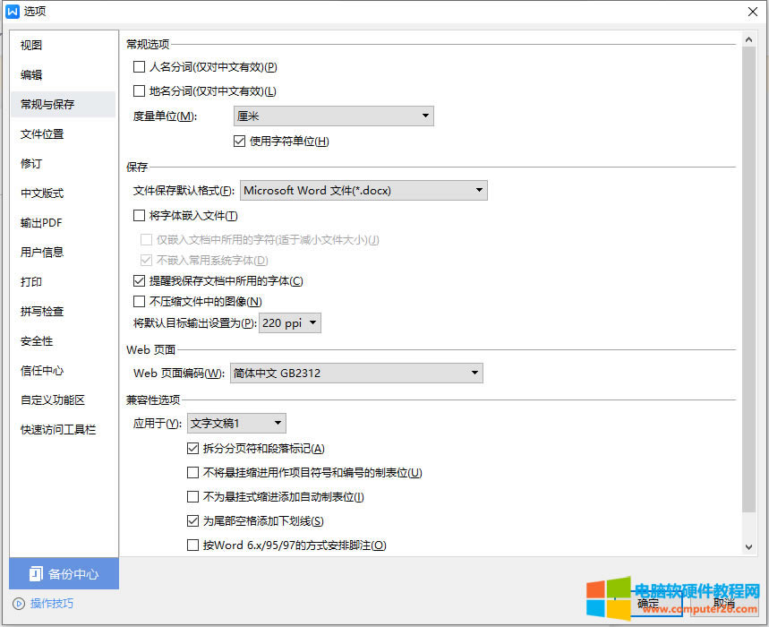769x627 pixels.
Task: Enable 人名分词 checkbox
Action: [139, 66]
